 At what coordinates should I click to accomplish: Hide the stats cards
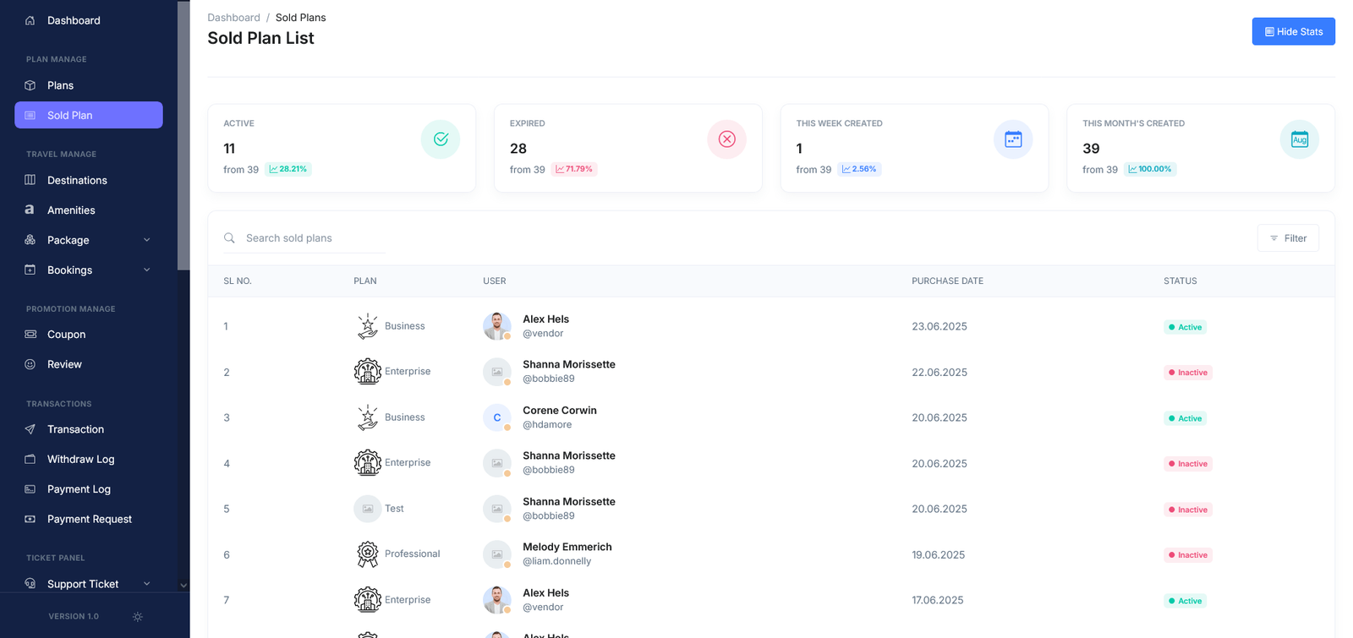[x=1293, y=31]
